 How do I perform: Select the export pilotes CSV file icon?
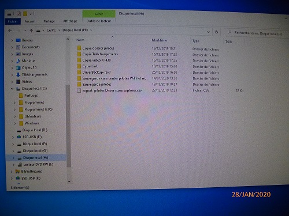(79, 90)
